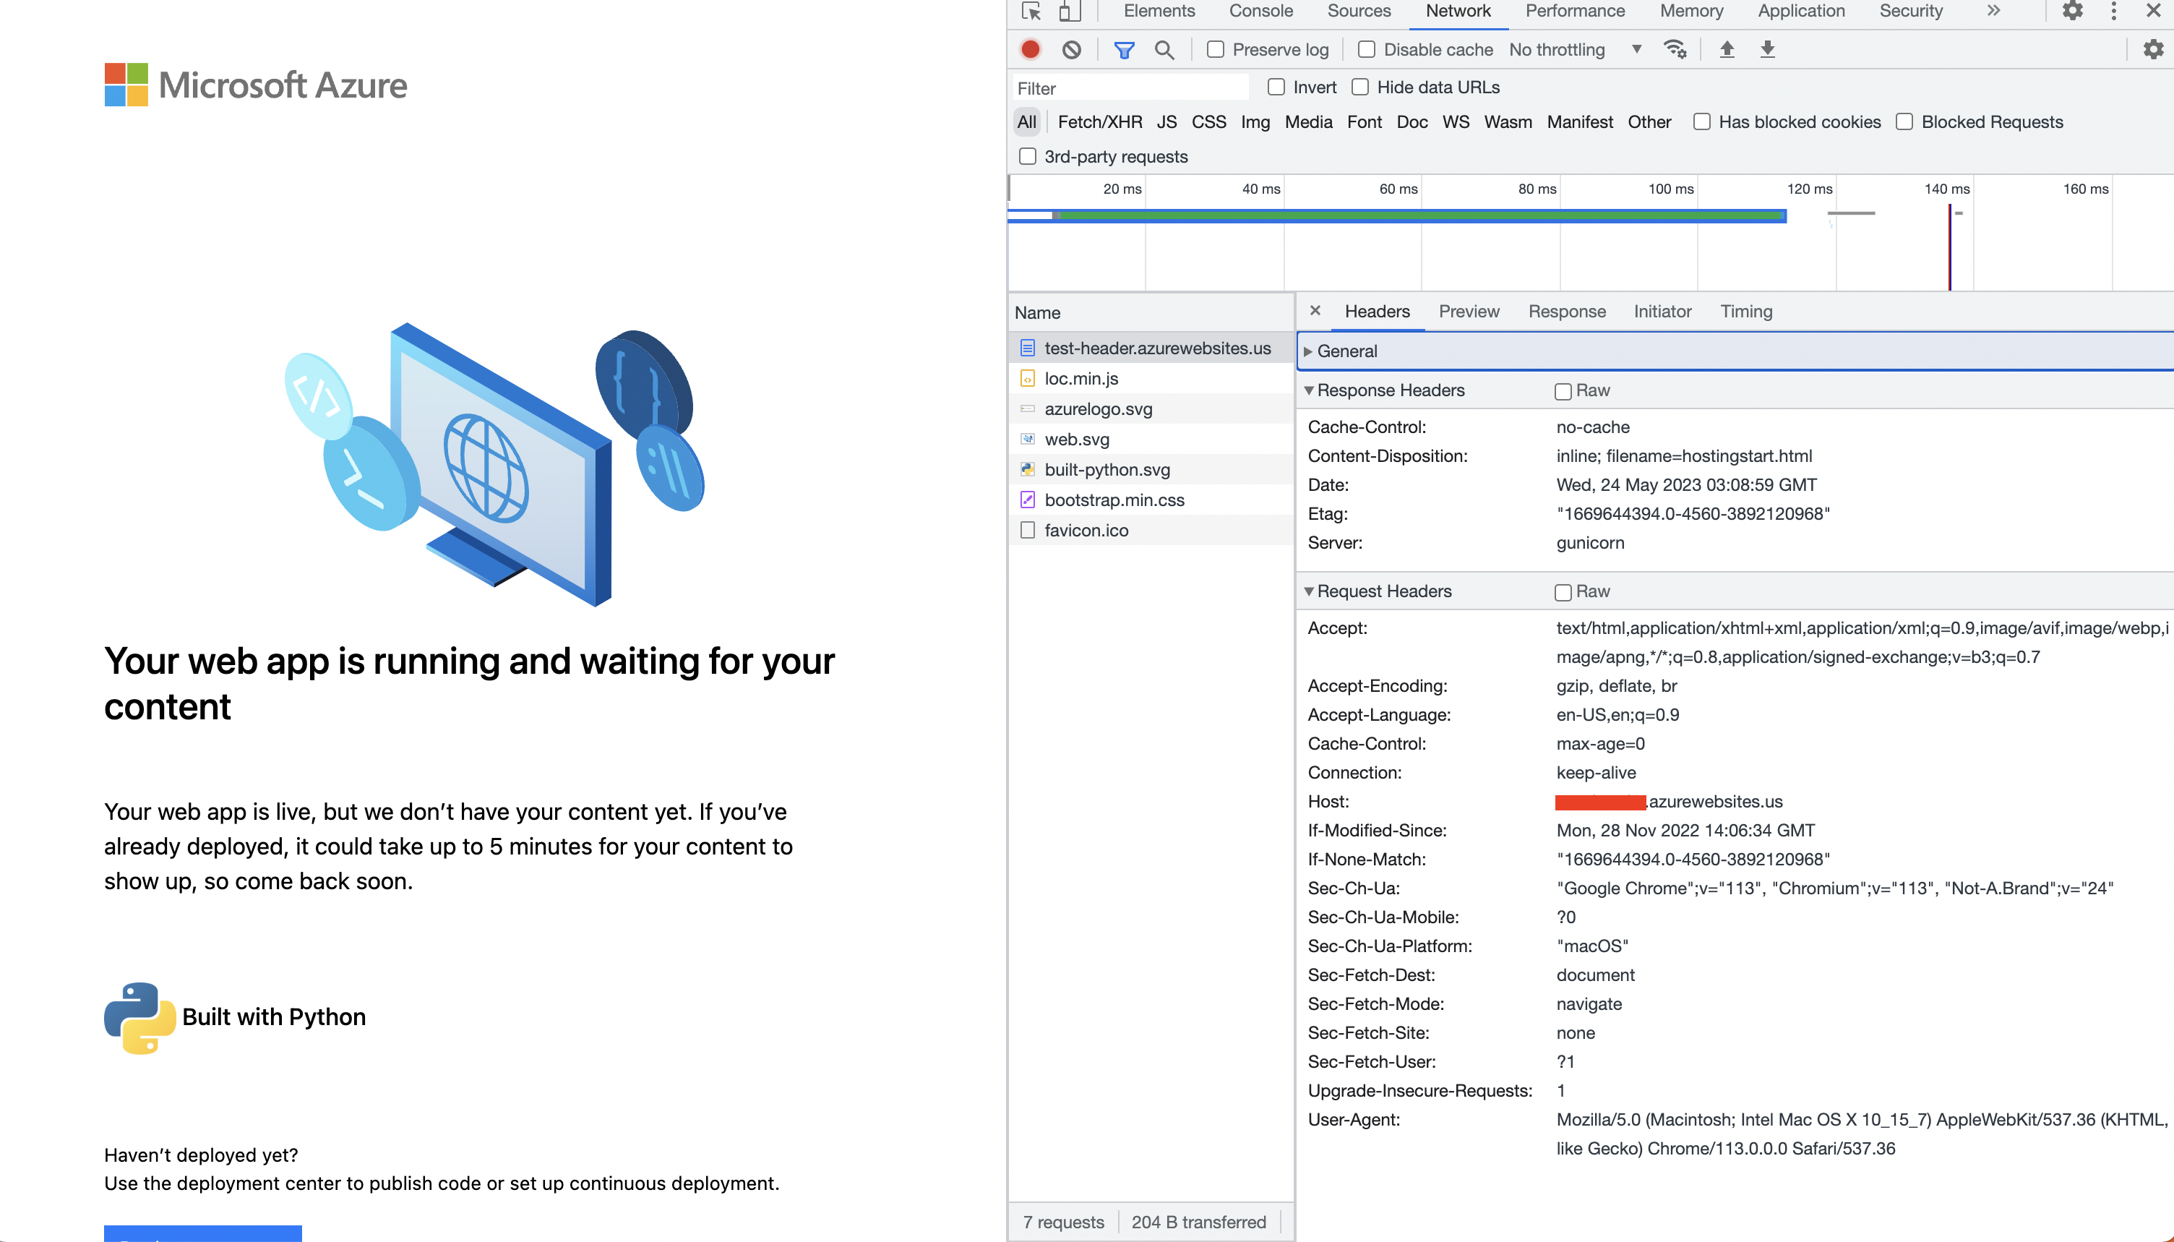This screenshot has width=2174, height=1242.
Task: Click the export HAR download icon
Action: pyautogui.click(x=1767, y=49)
